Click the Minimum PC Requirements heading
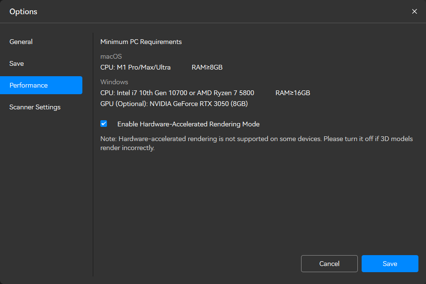 point(141,42)
